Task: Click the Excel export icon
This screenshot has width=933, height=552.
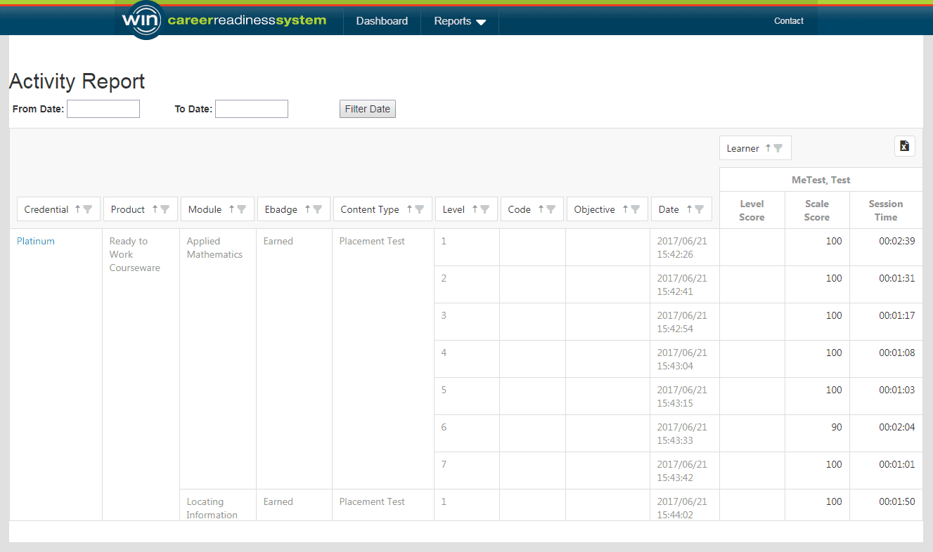Action: 904,146
